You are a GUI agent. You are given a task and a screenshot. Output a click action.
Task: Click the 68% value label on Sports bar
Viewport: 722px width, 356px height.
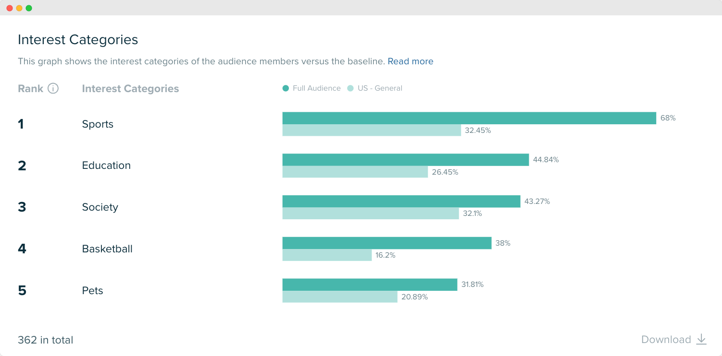[x=668, y=117]
